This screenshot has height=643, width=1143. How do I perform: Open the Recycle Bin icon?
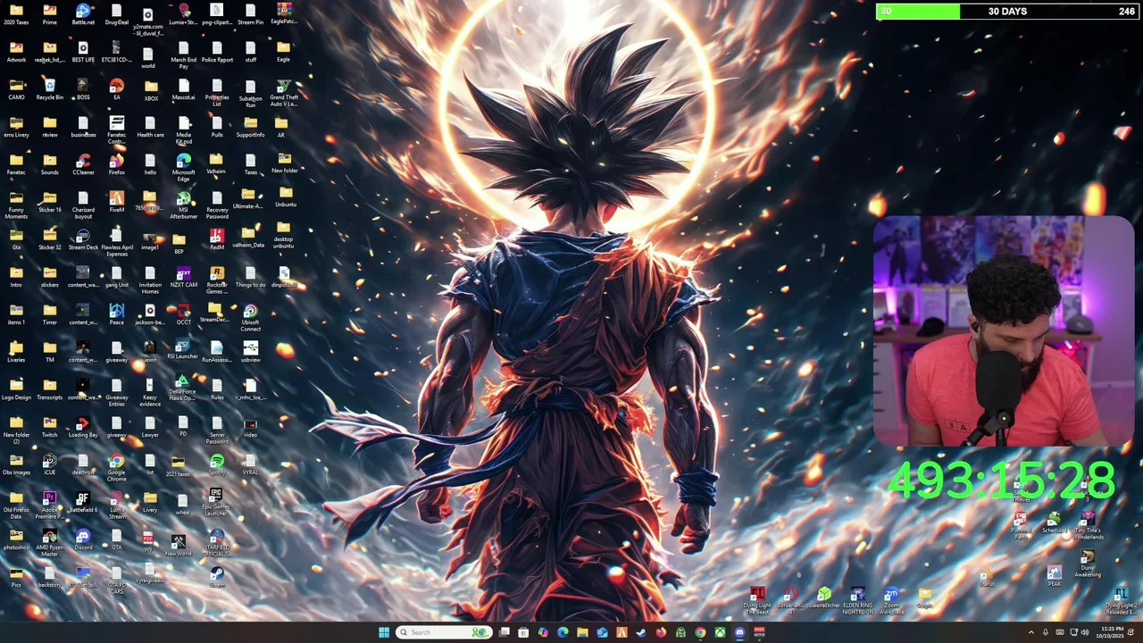[49, 89]
